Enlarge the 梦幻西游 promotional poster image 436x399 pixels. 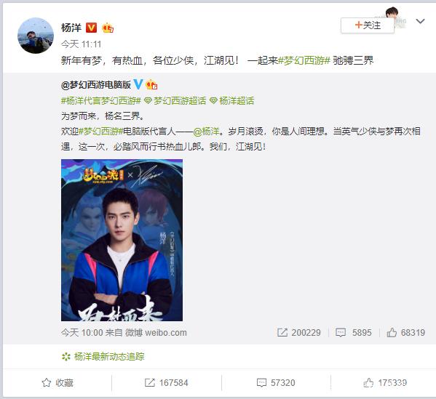(122, 240)
